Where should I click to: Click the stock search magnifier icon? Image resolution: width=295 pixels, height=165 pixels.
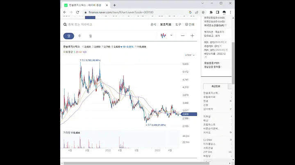65,25
